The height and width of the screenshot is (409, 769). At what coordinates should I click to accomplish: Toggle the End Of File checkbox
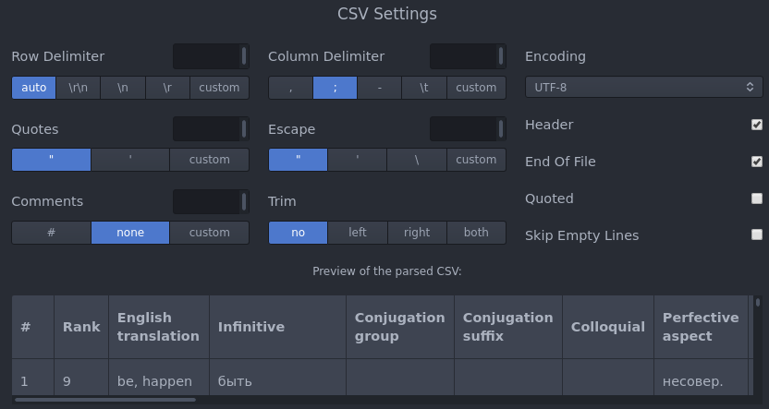click(x=757, y=162)
